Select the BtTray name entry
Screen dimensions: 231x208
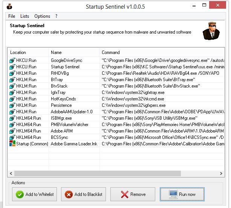(x=57, y=80)
